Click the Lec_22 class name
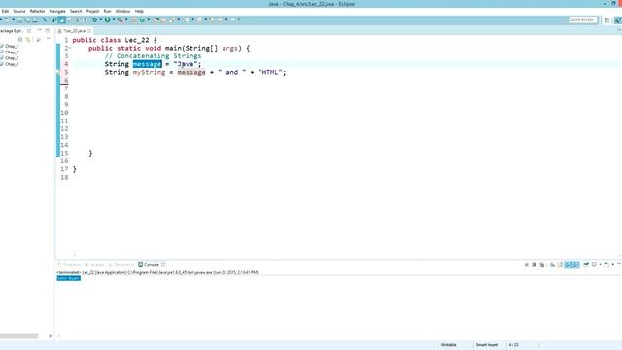This screenshot has height=350, width=622. (137, 40)
